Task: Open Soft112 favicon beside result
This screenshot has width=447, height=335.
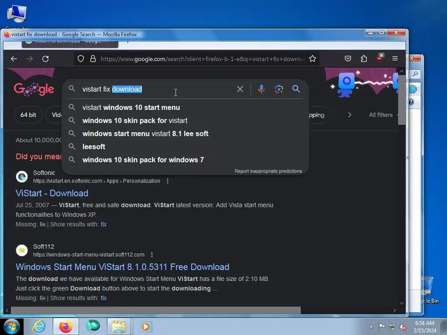Action: [22, 250]
